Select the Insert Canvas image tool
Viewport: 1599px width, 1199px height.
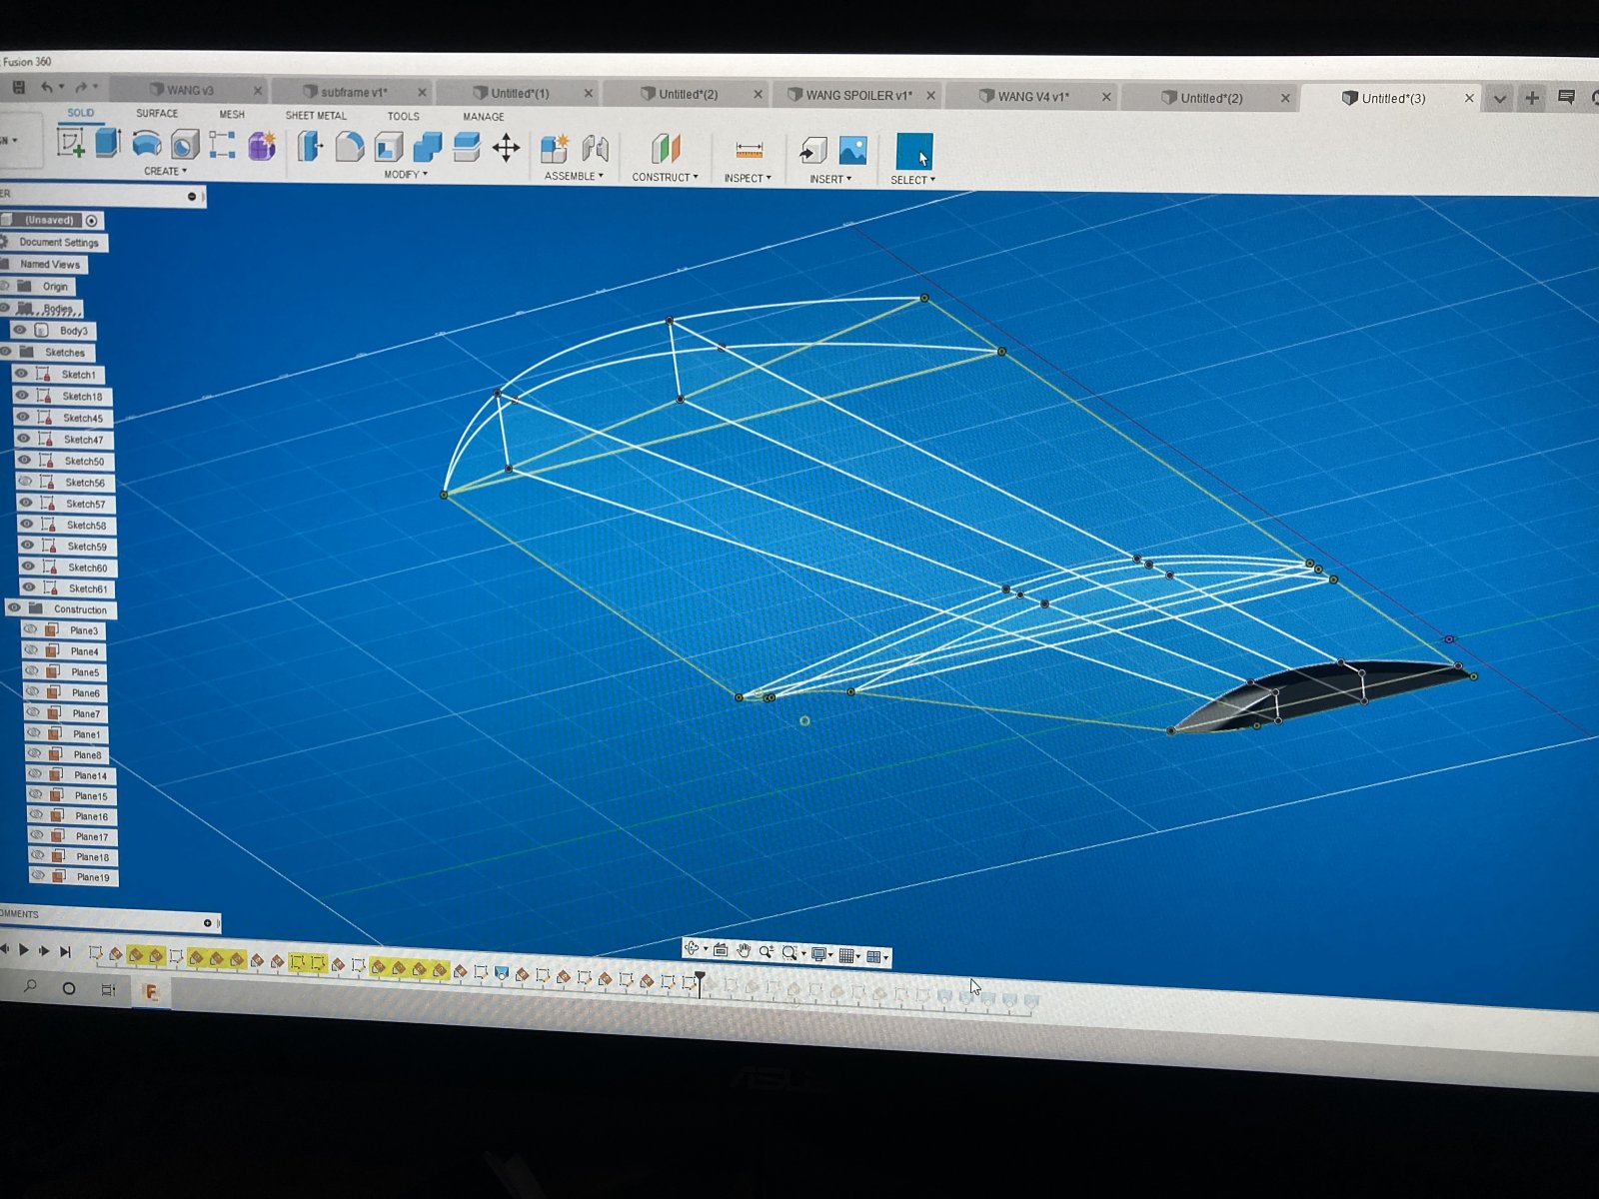tap(852, 151)
